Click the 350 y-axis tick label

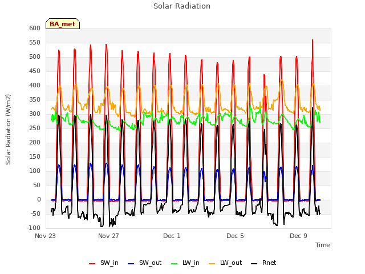[x=35, y=99]
